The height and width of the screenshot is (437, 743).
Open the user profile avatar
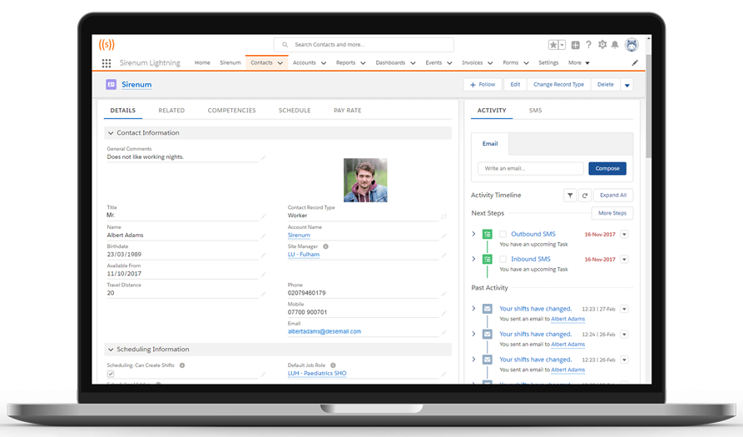tap(632, 45)
